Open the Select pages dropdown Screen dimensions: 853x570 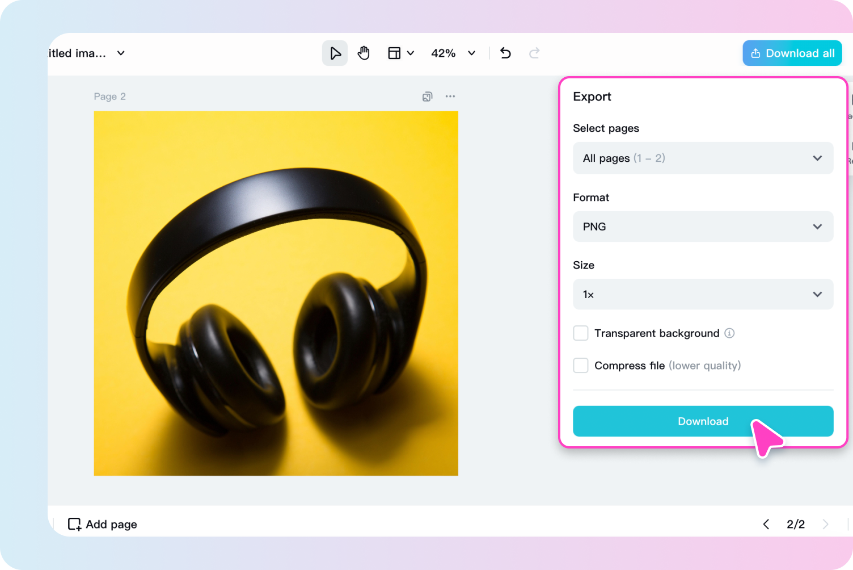click(703, 158)
